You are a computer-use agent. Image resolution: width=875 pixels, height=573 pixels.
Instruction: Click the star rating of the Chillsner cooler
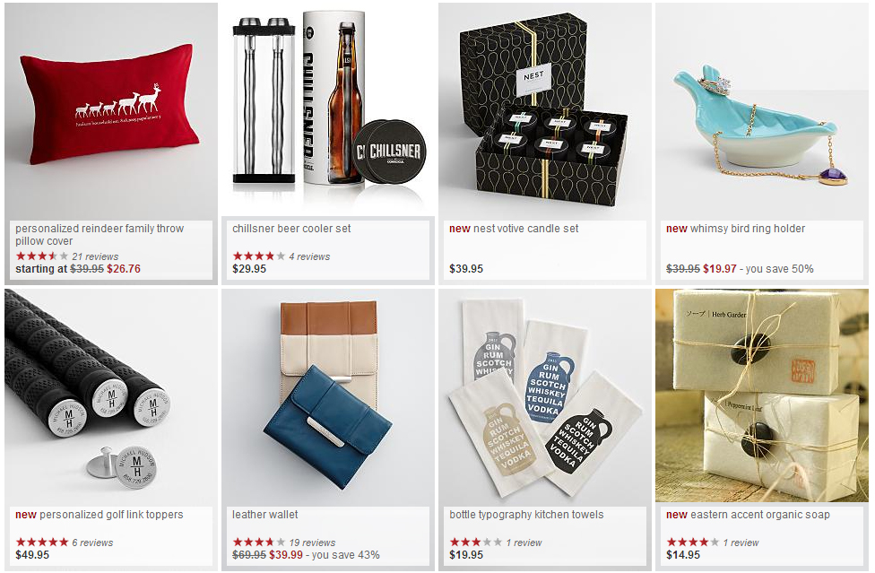(259, 256)
